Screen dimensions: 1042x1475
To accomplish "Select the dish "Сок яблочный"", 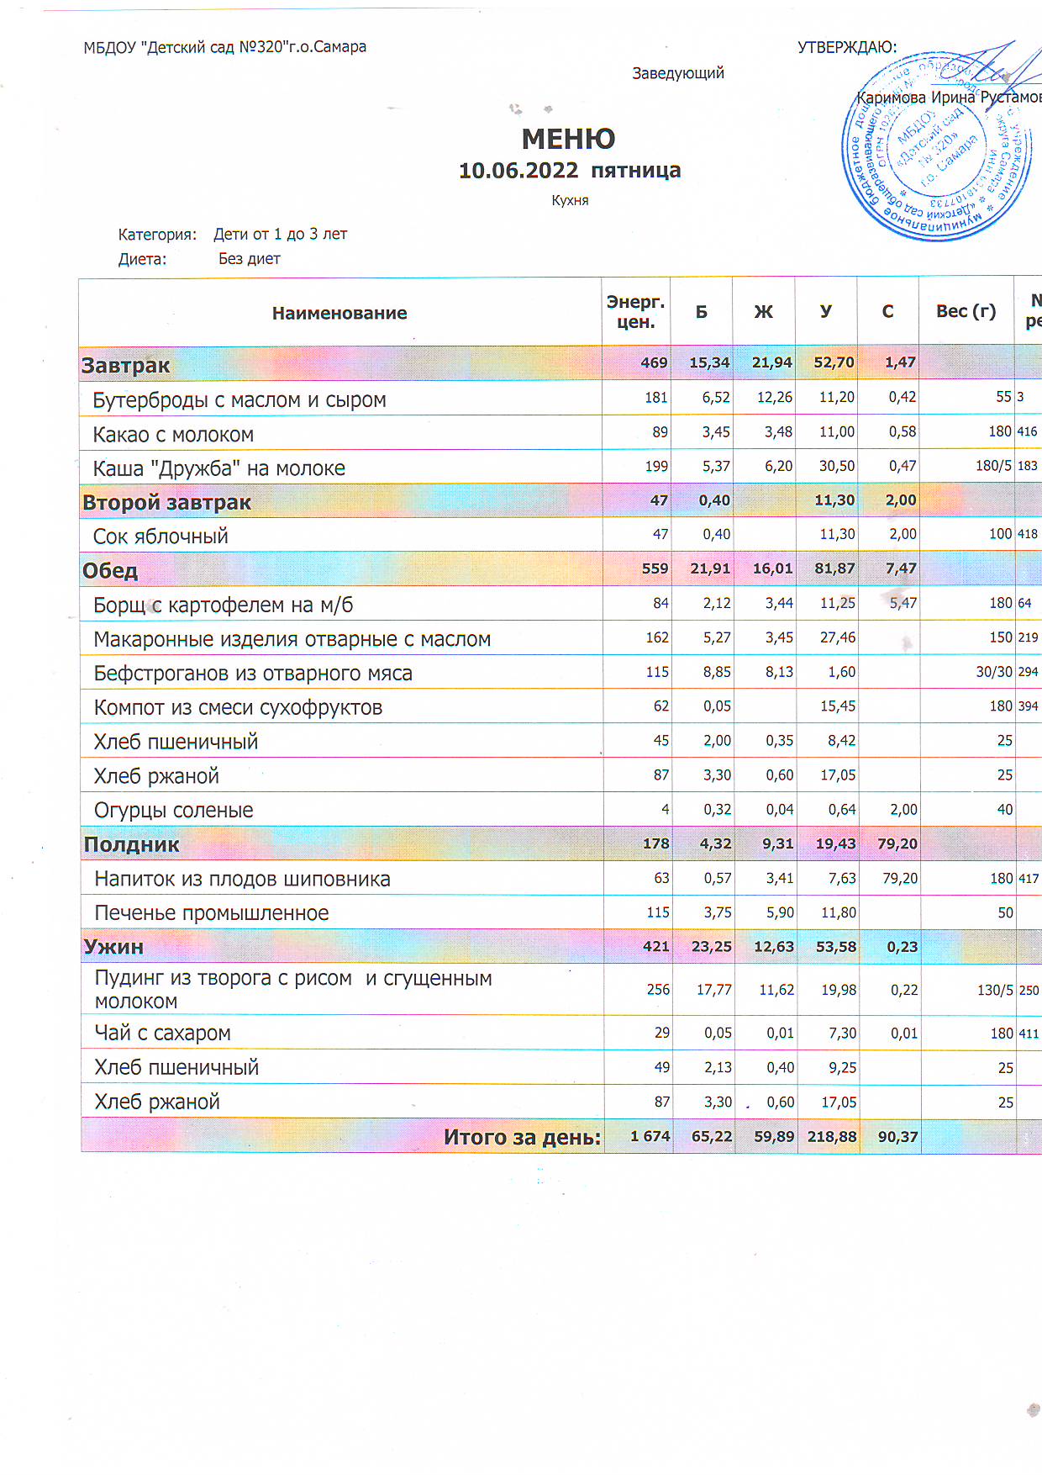I will [161, 537].
